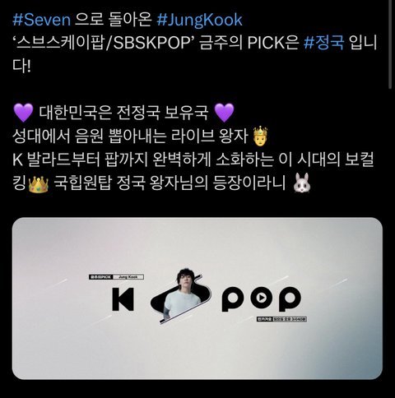Image resolution: width=395 pixels, height=398 pixels.
Task: Click the prince emoji after 라이브 왕자
Action: click(260, 137)
